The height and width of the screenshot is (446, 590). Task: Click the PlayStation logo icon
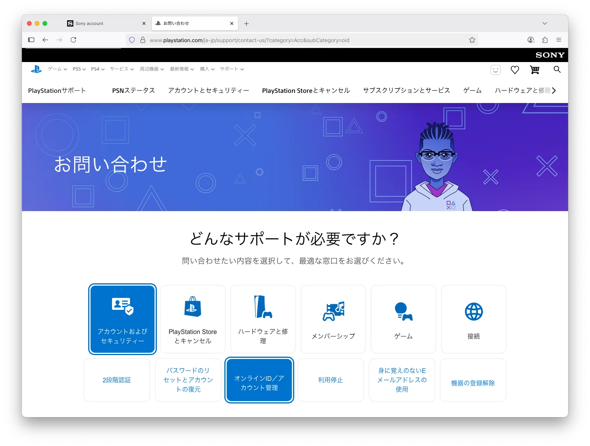pos(36,69)
